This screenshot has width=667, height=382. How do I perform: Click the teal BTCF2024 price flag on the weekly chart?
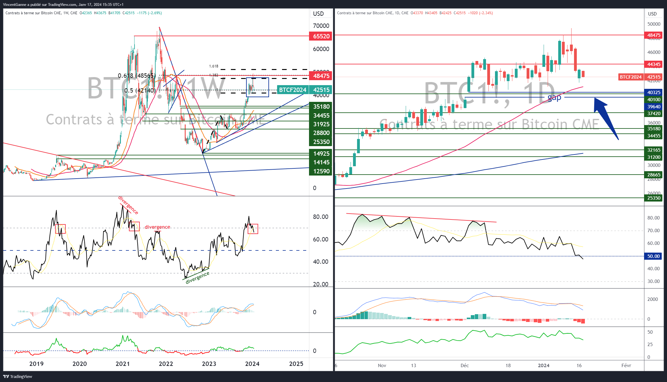tap(292, 90)
